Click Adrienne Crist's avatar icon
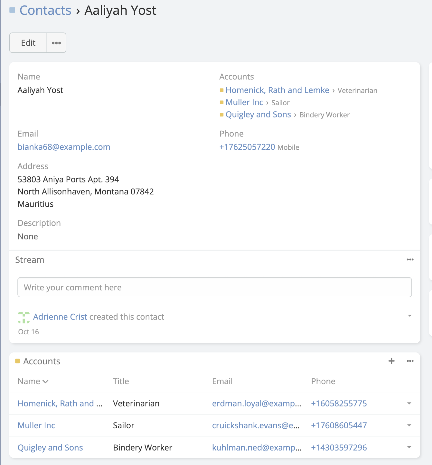This screenshot has width=432, height=465. pyautogui.click(x=24, y=317)
